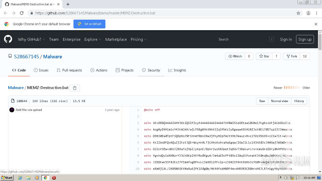The image size is (322, 181).
Task: Click Set as default button
Action: tap(89, 24)
